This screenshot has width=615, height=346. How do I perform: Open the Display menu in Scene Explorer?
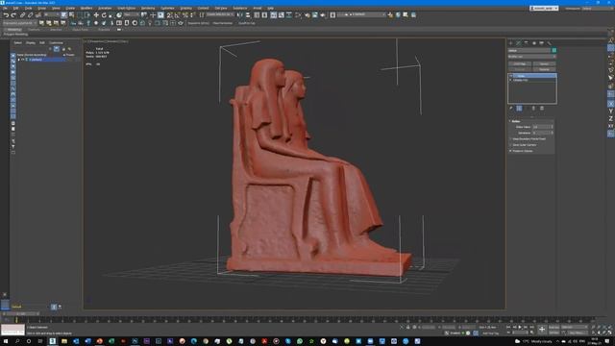31,42
